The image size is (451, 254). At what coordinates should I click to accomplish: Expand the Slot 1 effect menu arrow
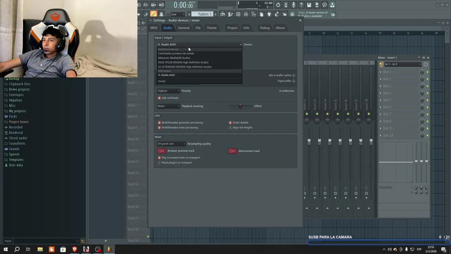pos(381,72)
